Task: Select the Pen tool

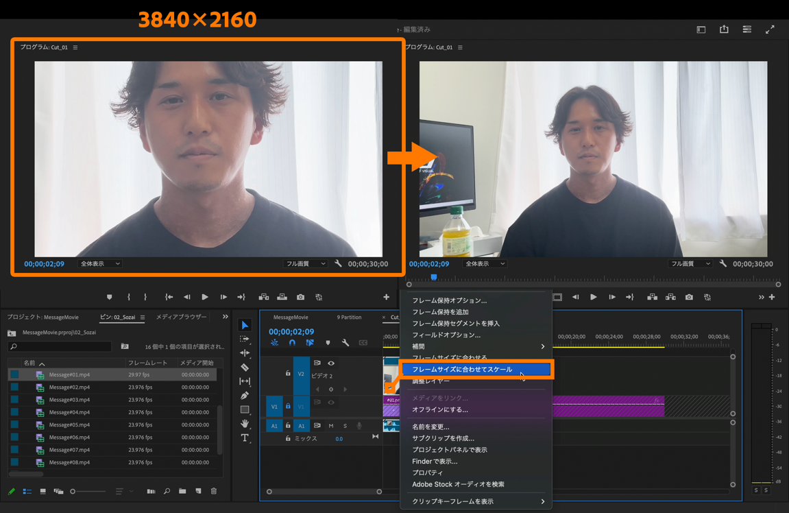Action: click(245, 396)
